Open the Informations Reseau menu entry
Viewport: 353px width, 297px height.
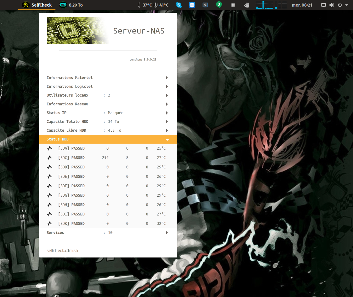pos(108,104)
